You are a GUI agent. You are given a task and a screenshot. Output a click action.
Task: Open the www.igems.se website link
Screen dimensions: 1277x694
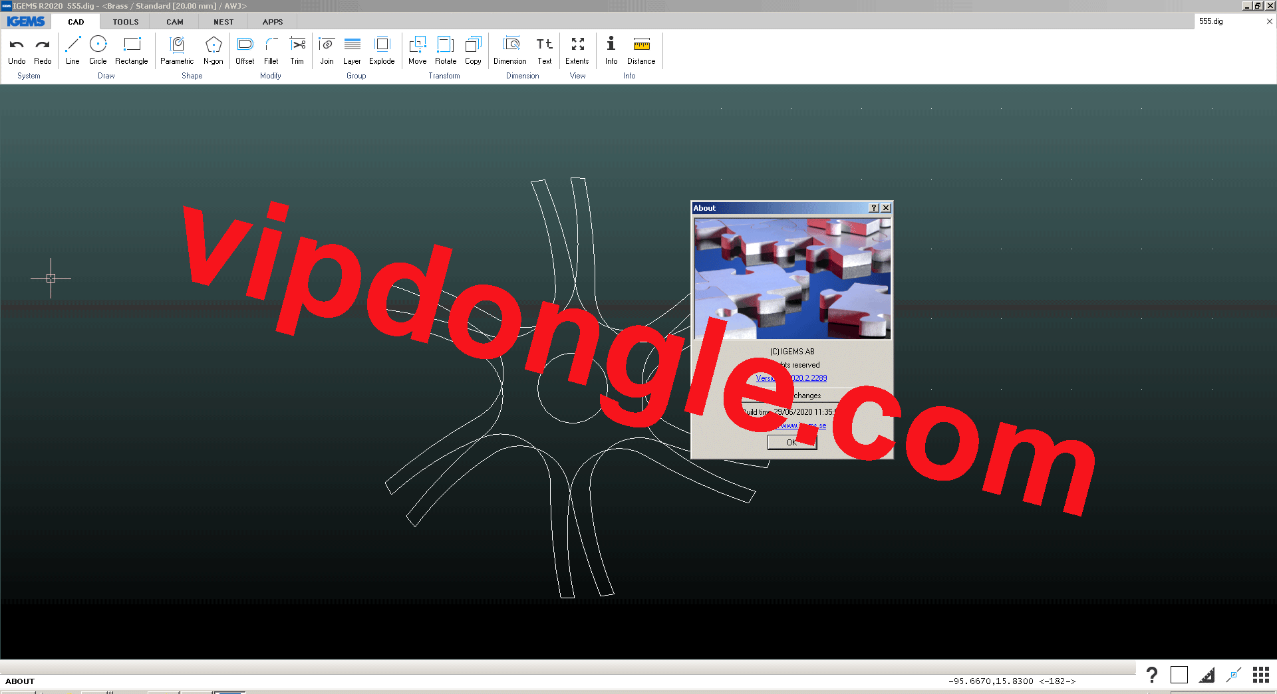[803, 425]
